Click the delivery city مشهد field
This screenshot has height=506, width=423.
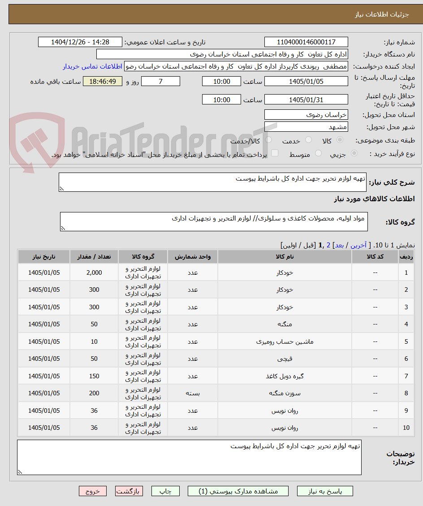pos(306,127)
